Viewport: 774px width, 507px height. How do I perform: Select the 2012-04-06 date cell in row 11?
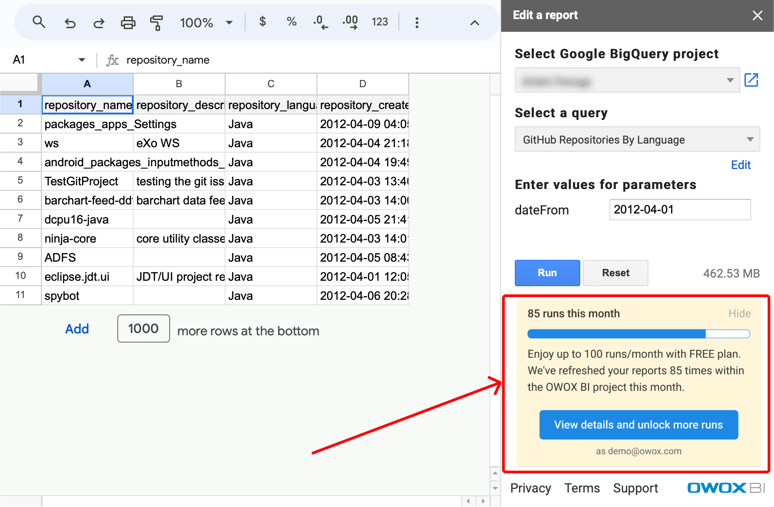point(363,296)
